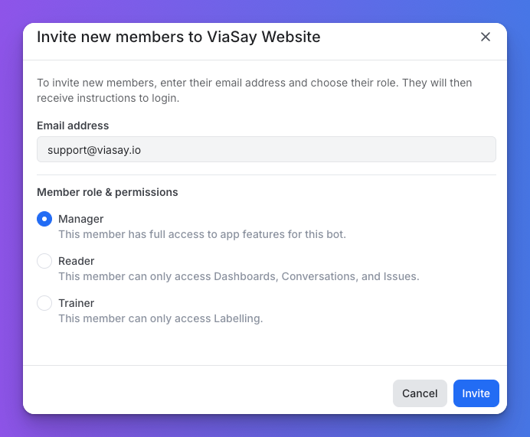Screen dimensions: 530x437
Task: Click the Email address input field
Action: pyautogui.click(x=267, y=149)
